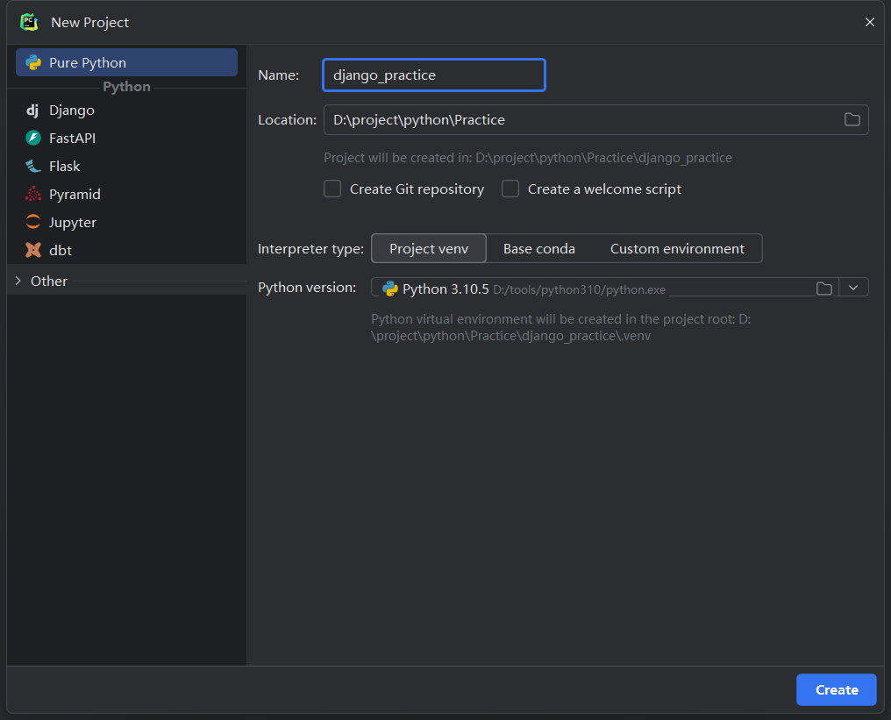Click the 'Location:' field label
Viewport: 891px width, 720px height.
287,120
